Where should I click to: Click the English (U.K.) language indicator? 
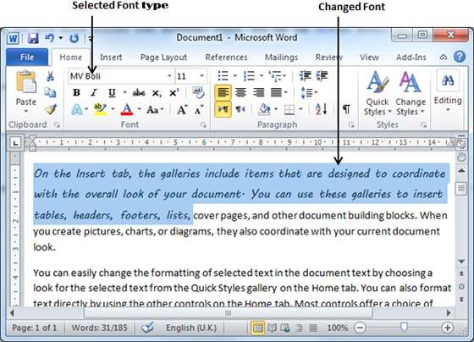coord(191,328)
